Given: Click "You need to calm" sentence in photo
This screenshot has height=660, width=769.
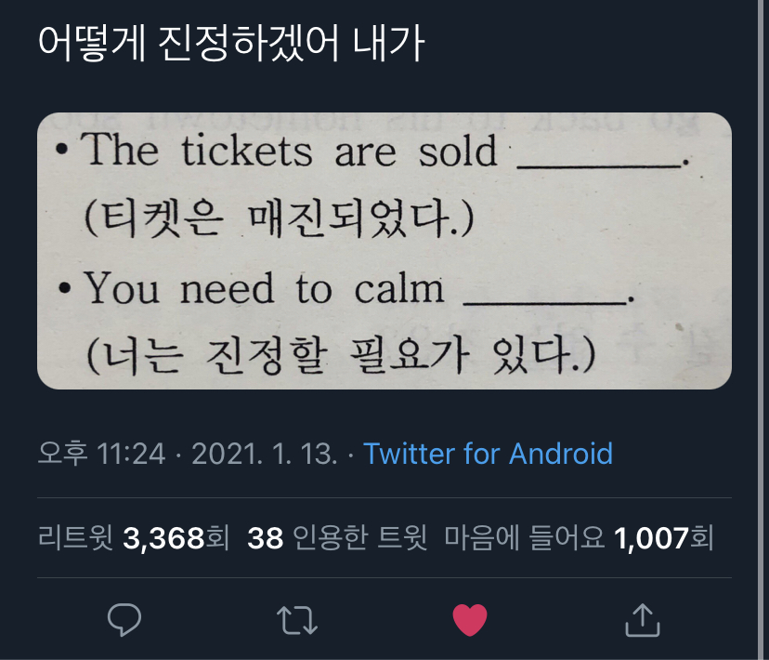Looking at the screenshot, I should tap(265, 289).
